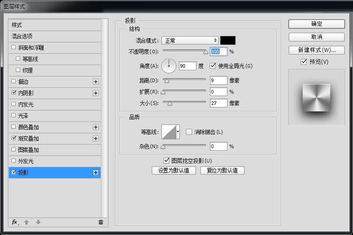Click the fx add style icon

pos(14,222)
